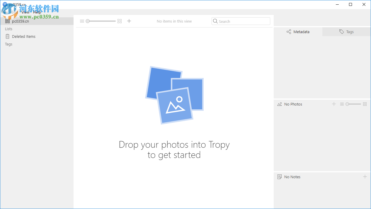Select Tags in the left sidebar
Image resolution: width=371 pixels, height=209 pixels.
click(x=8, y=44)
